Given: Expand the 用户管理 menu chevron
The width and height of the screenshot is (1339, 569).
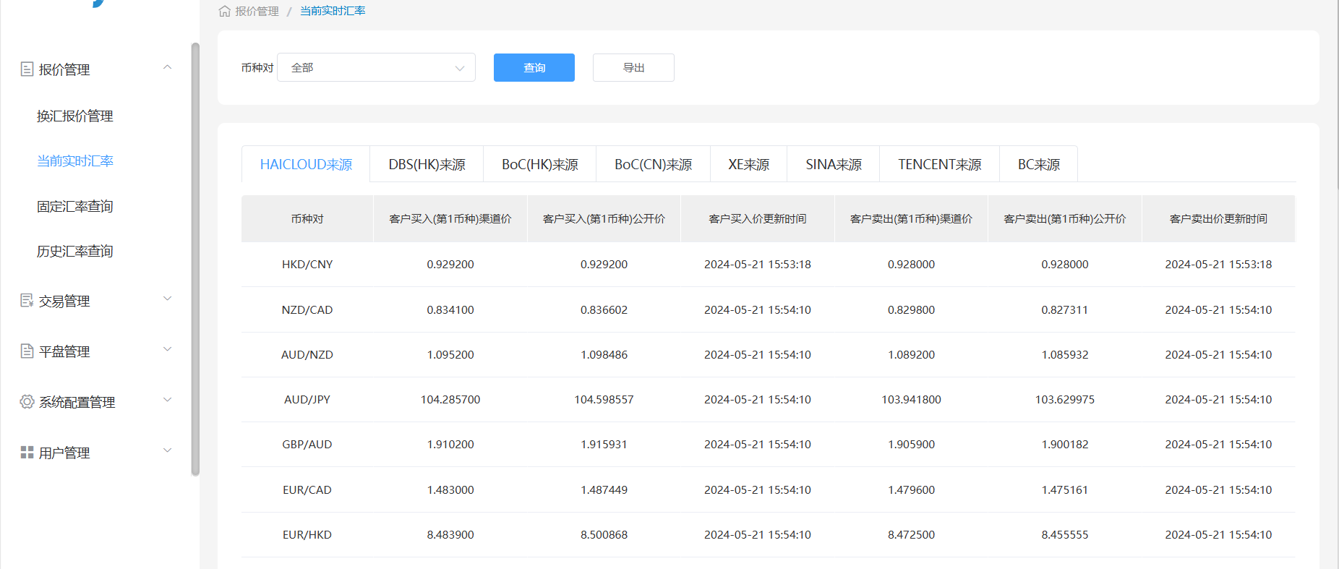Looking at the screenshot, I should (x=167, y=450).
